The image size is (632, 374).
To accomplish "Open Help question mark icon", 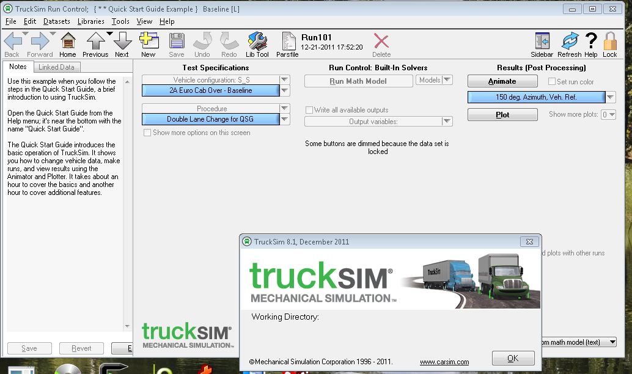I will coord(591,41).
